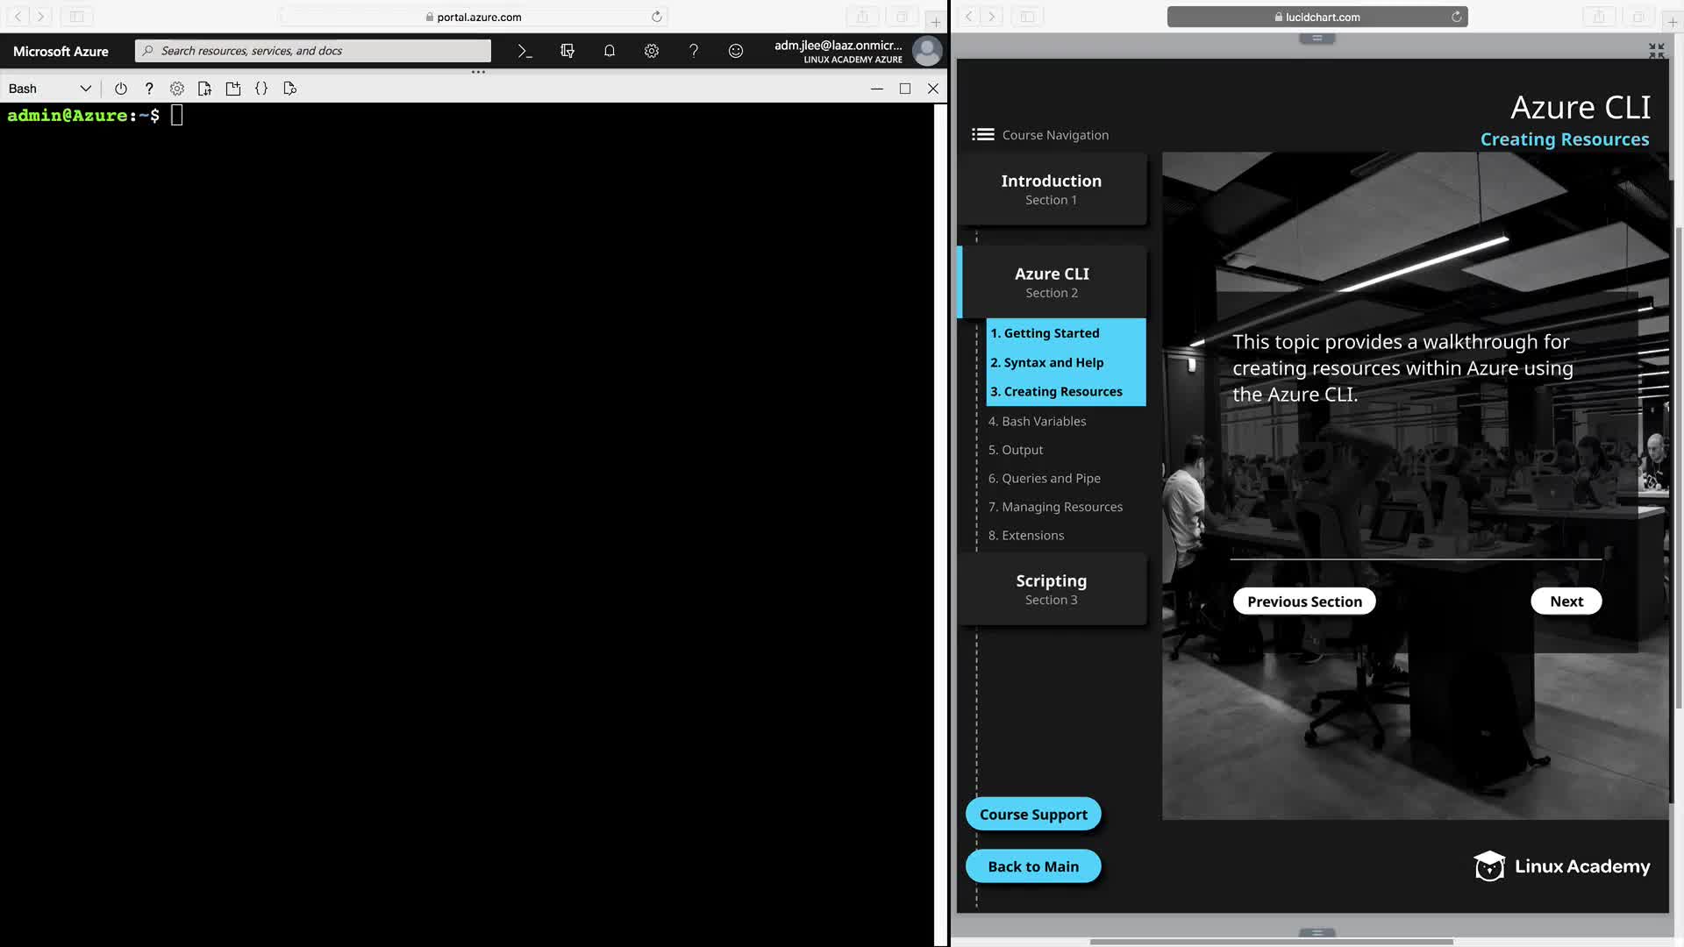Viewport: 1684px width, 947px height.
Task: Open the Cloud Shell icon in Azure header
Action: pyautogui.click(x=524, y=51)
